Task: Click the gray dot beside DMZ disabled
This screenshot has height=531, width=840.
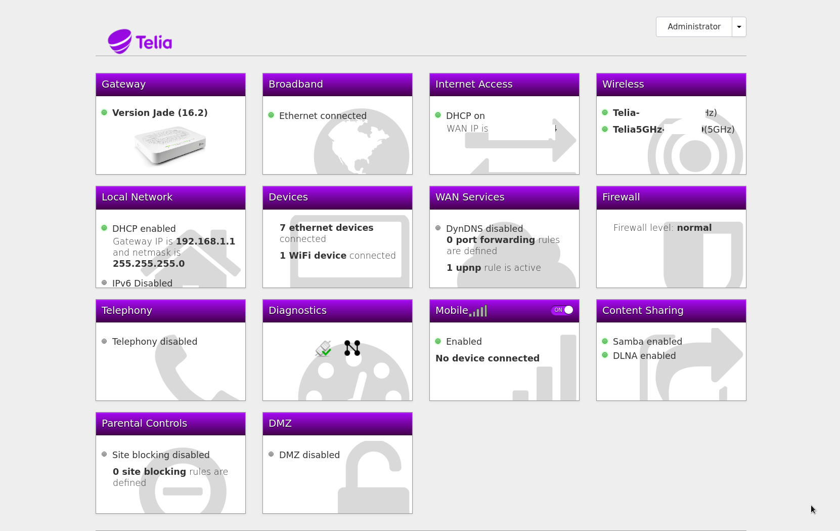Action: (x=271, y=454)
